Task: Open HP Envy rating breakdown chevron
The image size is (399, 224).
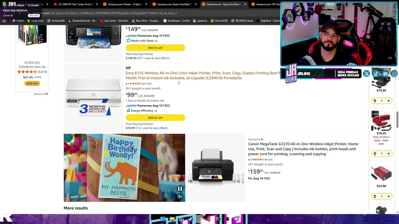Action: [x=143, y=84]
